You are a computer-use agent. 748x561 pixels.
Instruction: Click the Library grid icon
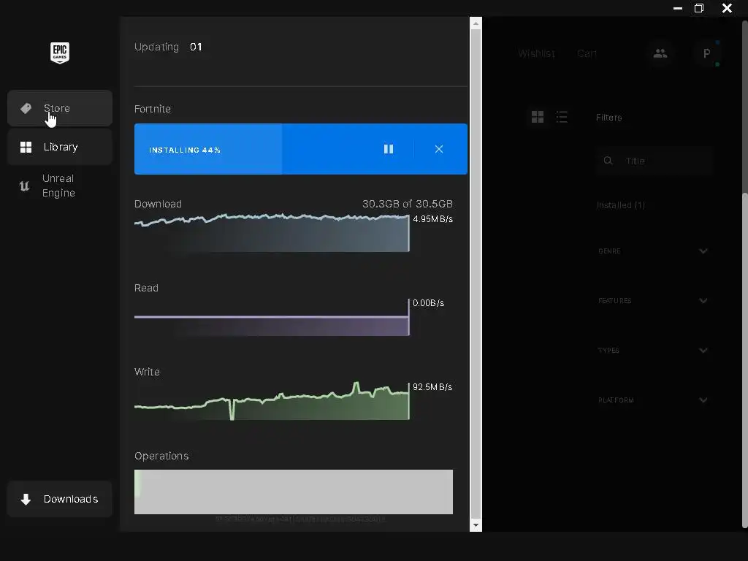(x=26, y=147)
